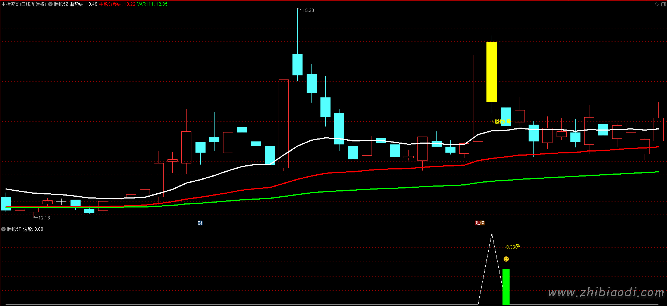Click the red 牛熊分界线 legend label
Viewport: 667px width, 306px height.
110,4
